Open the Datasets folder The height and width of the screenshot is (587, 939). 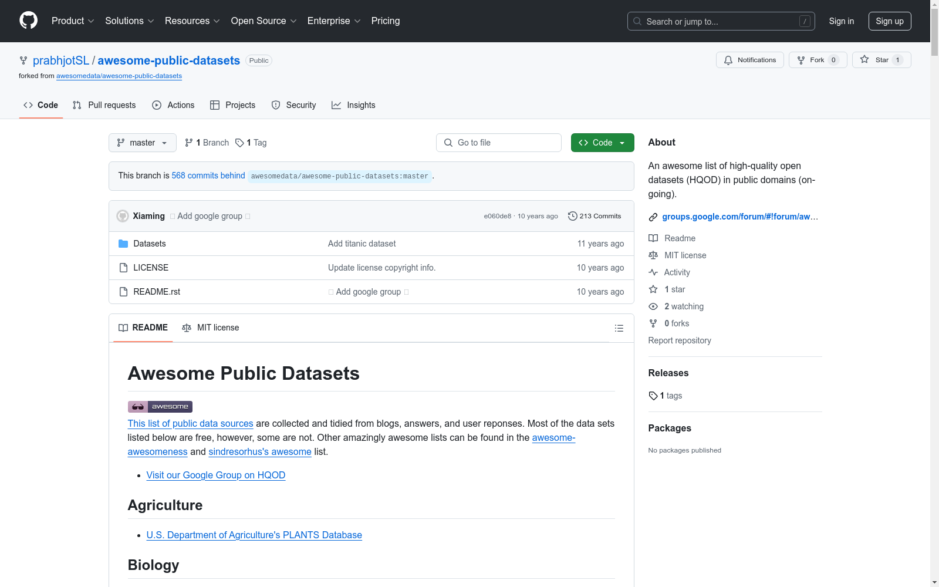click(x=150, y=244)
